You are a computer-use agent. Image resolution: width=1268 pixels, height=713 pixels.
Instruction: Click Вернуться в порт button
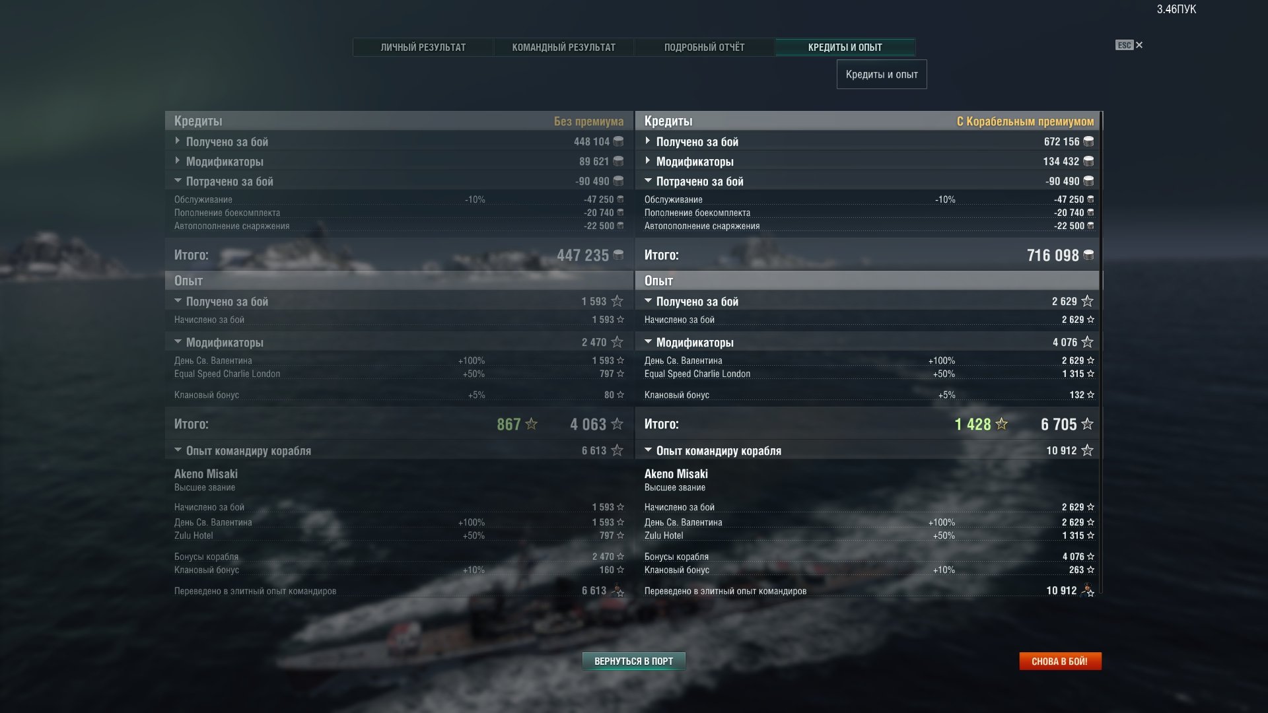pyautogui.click(x=633, y=661)
